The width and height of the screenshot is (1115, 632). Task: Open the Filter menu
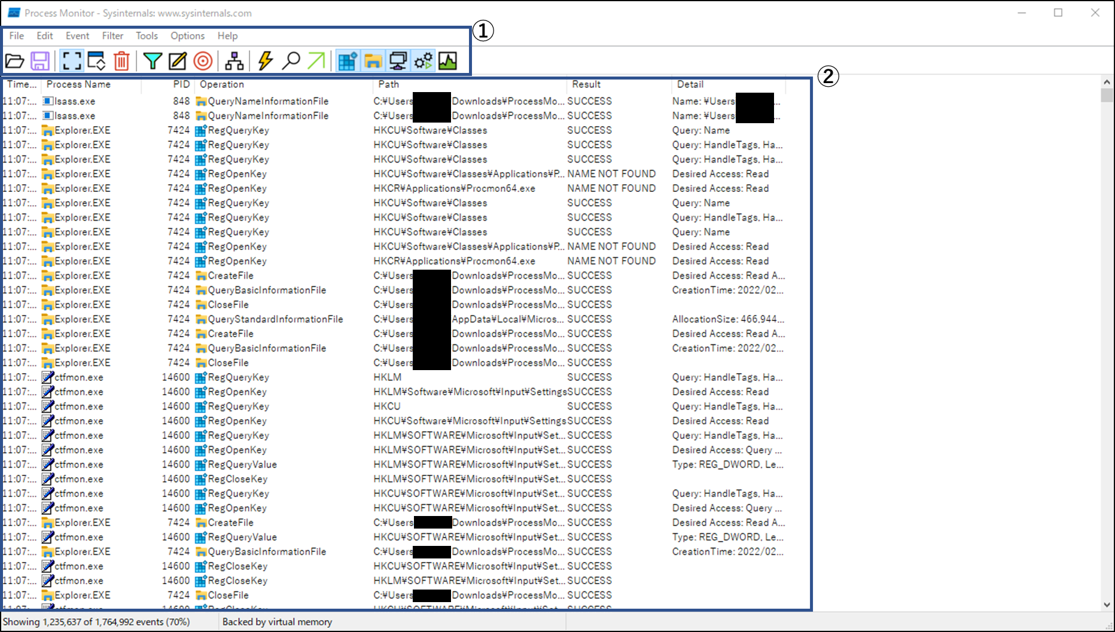point(112,36)
